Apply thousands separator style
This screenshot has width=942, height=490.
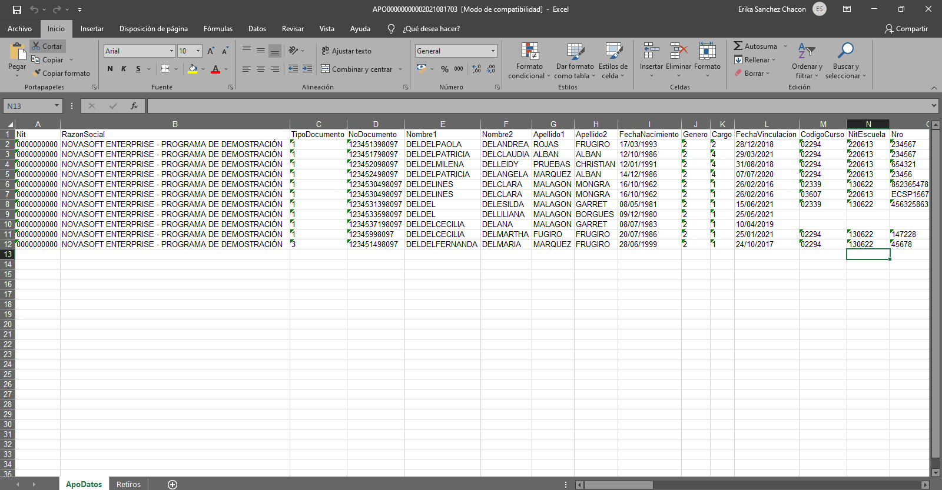tap(459, 69)
